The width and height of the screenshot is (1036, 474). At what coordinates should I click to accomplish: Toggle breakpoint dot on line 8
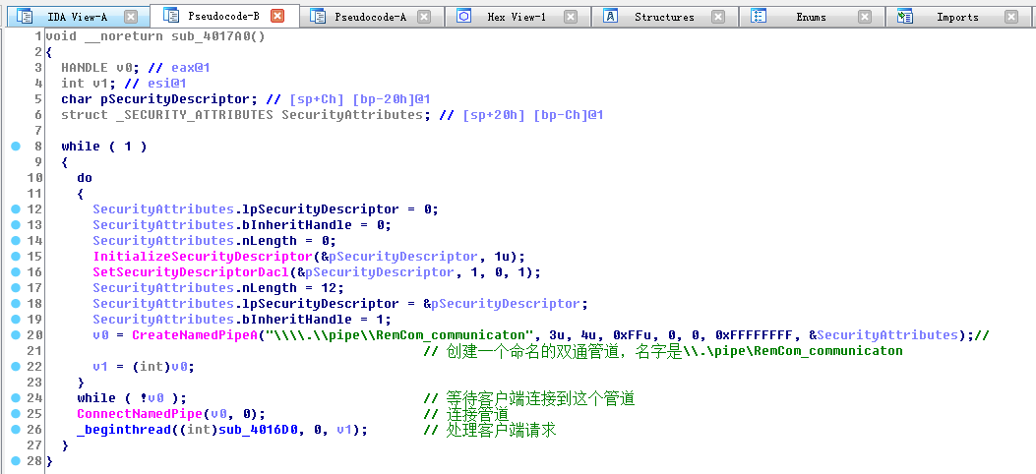point(15,147)
